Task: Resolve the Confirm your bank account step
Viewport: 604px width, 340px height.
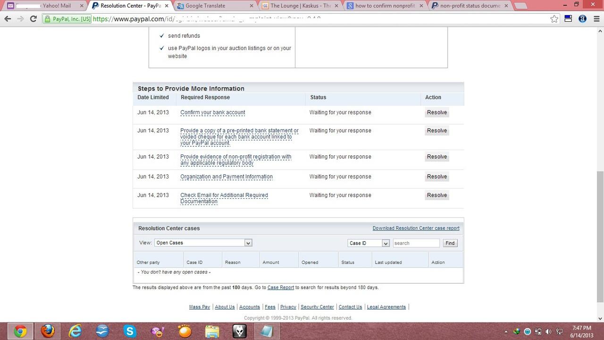Action: pyautogui.click(x=437, y=112)
